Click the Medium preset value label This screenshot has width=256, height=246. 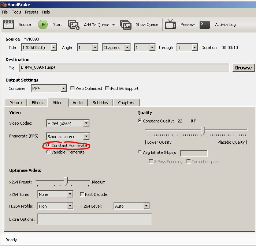coord(99,182)
